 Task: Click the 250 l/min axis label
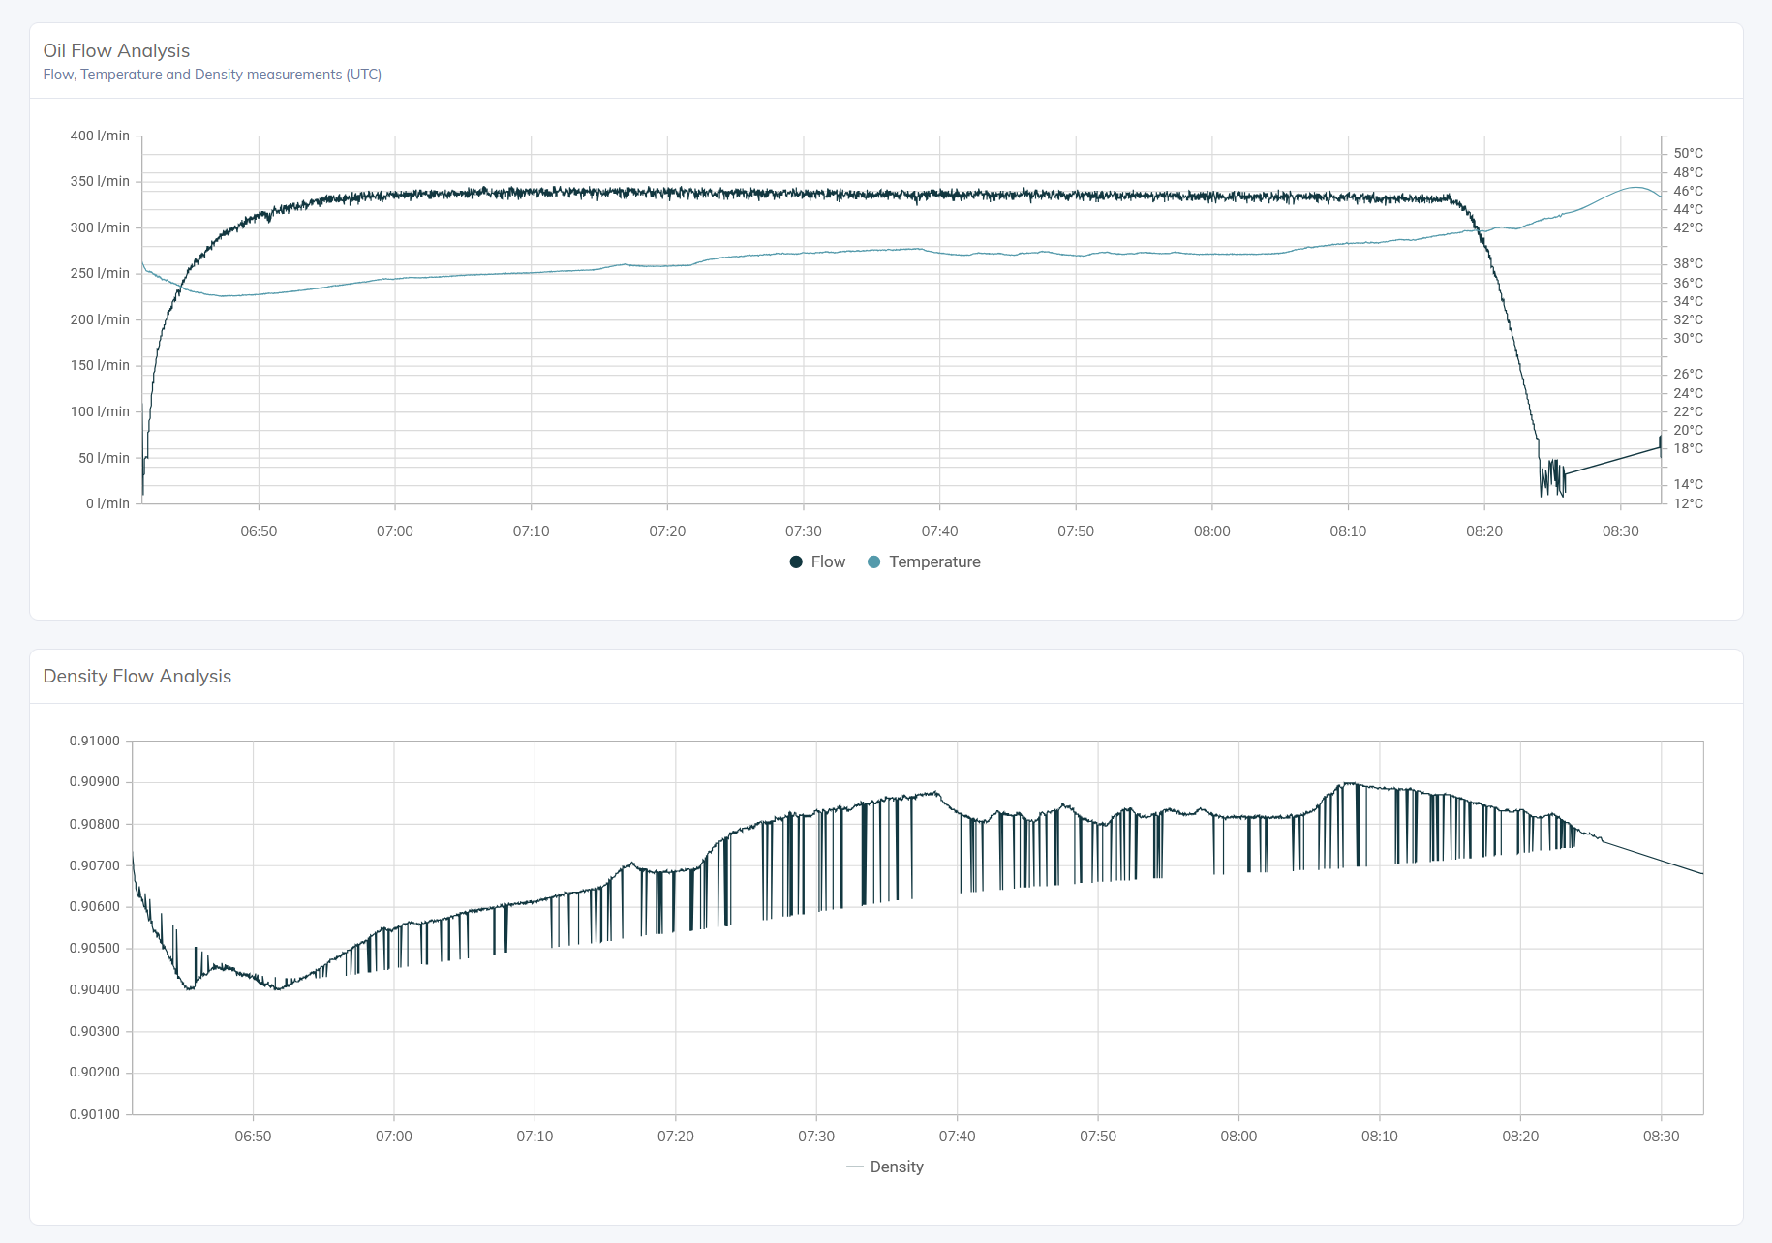click(x=100, y=273)
